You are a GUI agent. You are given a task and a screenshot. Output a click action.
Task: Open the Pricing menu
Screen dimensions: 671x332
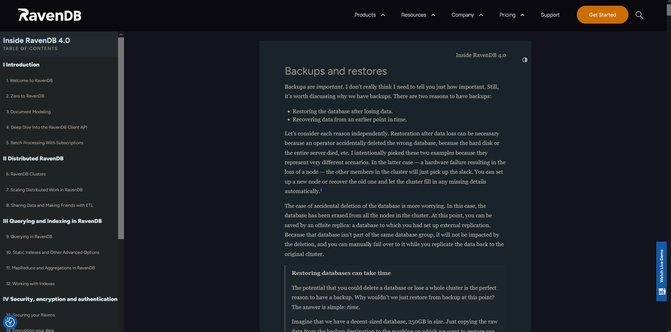[507, 15]
